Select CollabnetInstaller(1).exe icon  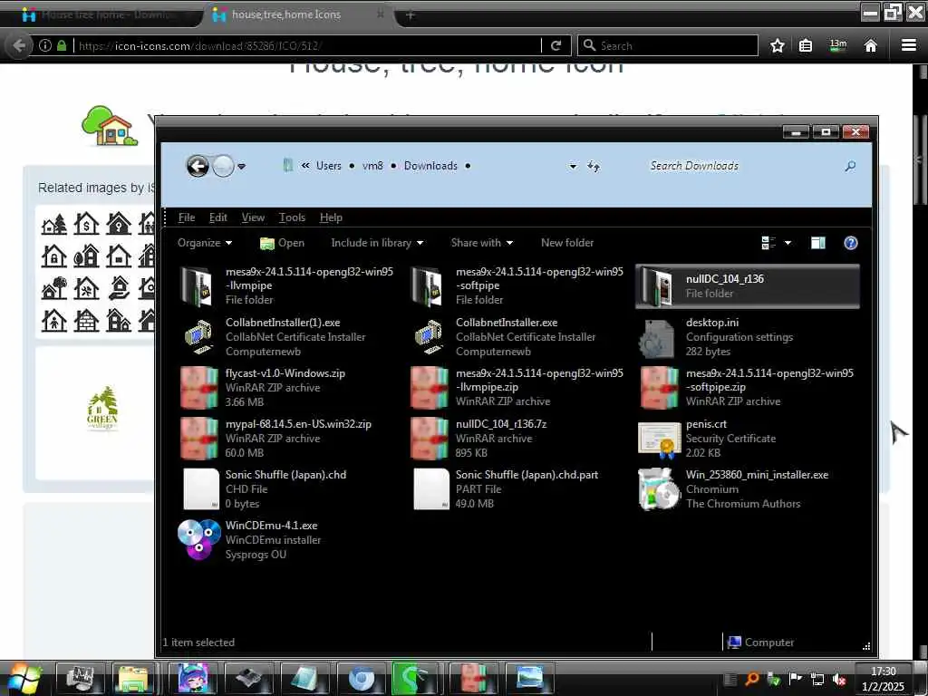click(198, 337)
